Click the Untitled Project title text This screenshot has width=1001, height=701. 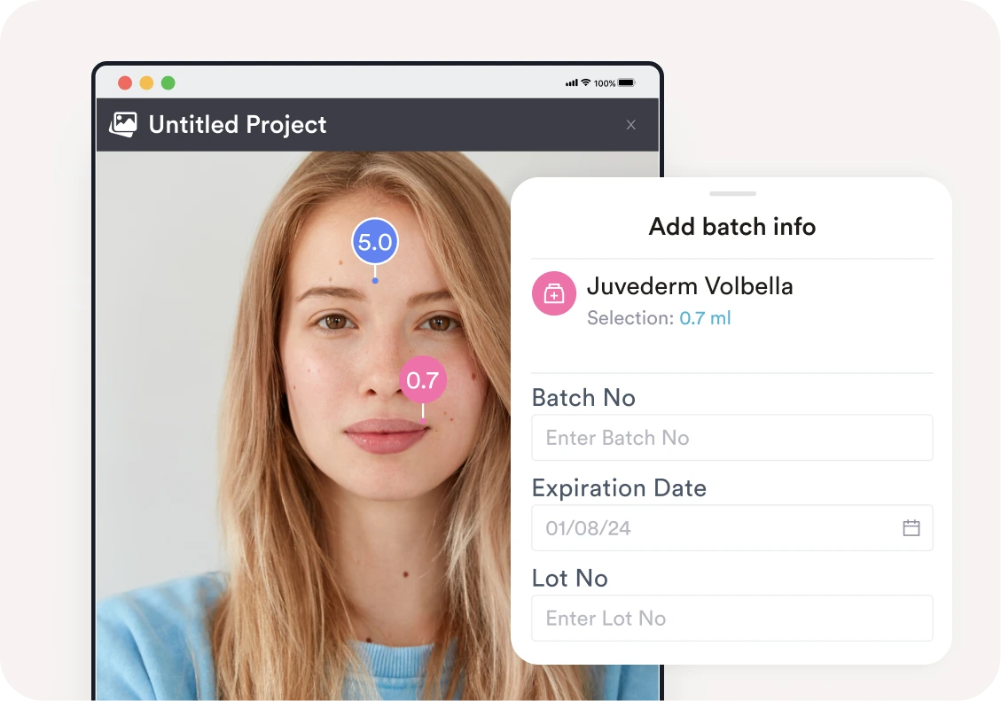238,125
